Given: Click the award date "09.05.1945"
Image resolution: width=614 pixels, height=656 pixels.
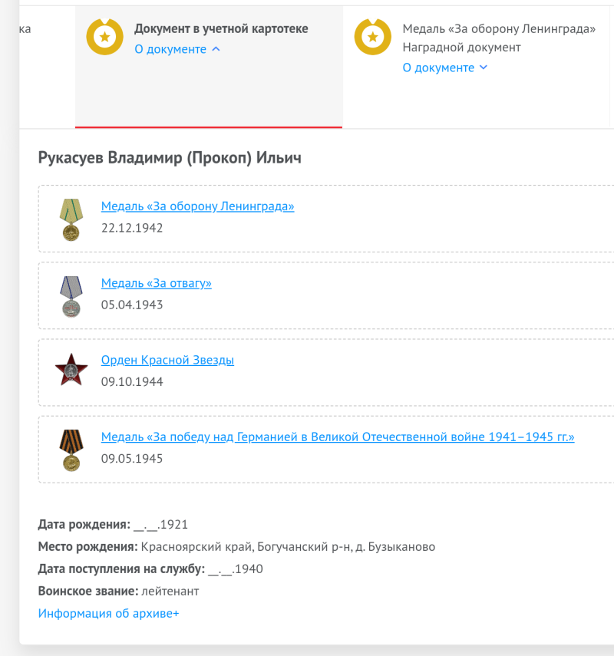Looking at the screenshot, I should coord(132,459).
